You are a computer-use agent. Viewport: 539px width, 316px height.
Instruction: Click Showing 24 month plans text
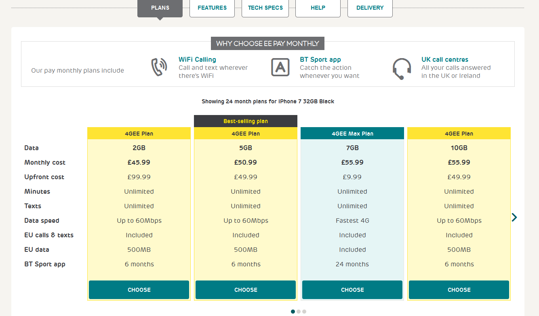coord(268,102)
